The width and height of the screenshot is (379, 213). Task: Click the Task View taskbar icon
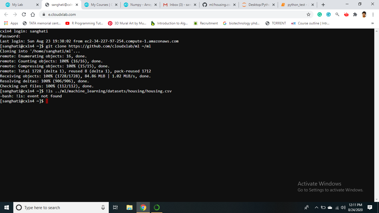[115, 207]
